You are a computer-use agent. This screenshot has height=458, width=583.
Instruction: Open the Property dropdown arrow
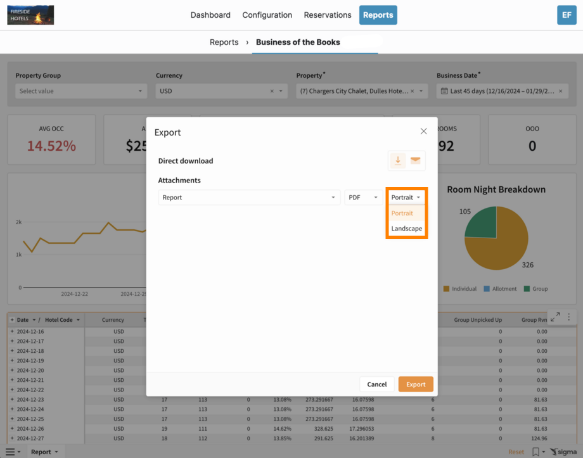421,91
